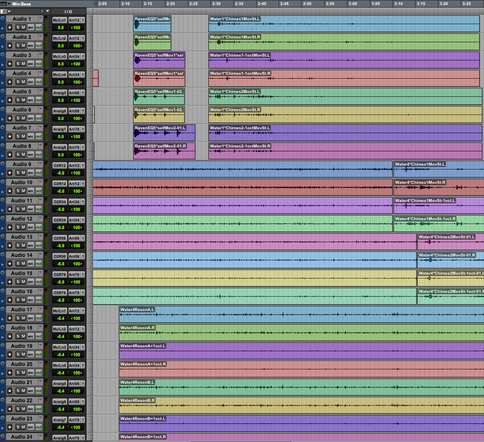Open the track options circle on Audio 9

(3, 164)
